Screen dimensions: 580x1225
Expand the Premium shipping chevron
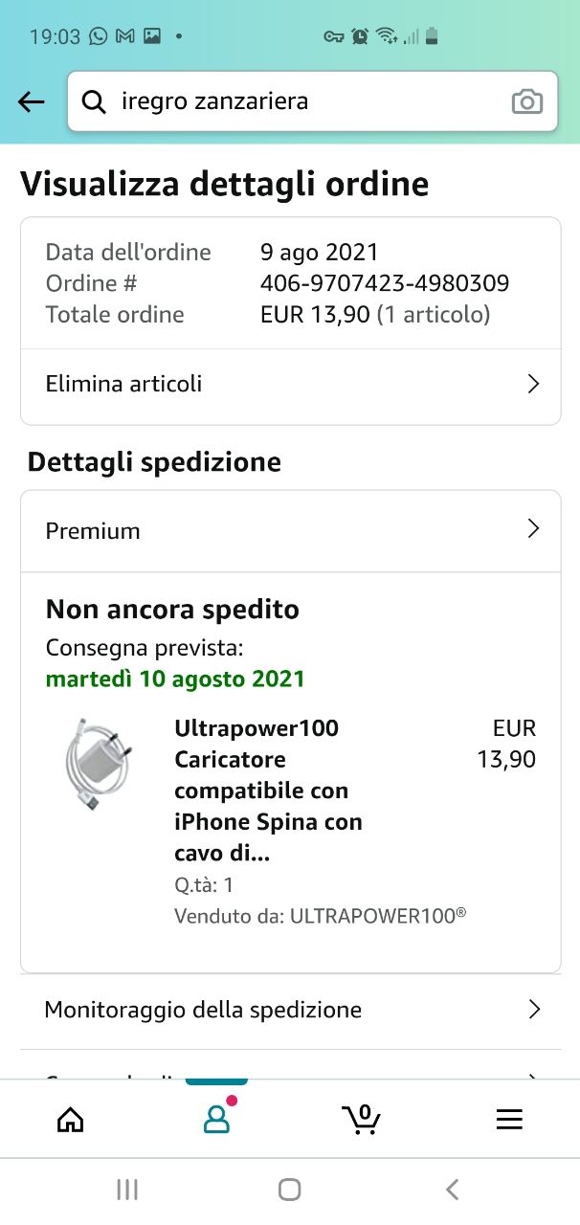(x=534, y=529)
